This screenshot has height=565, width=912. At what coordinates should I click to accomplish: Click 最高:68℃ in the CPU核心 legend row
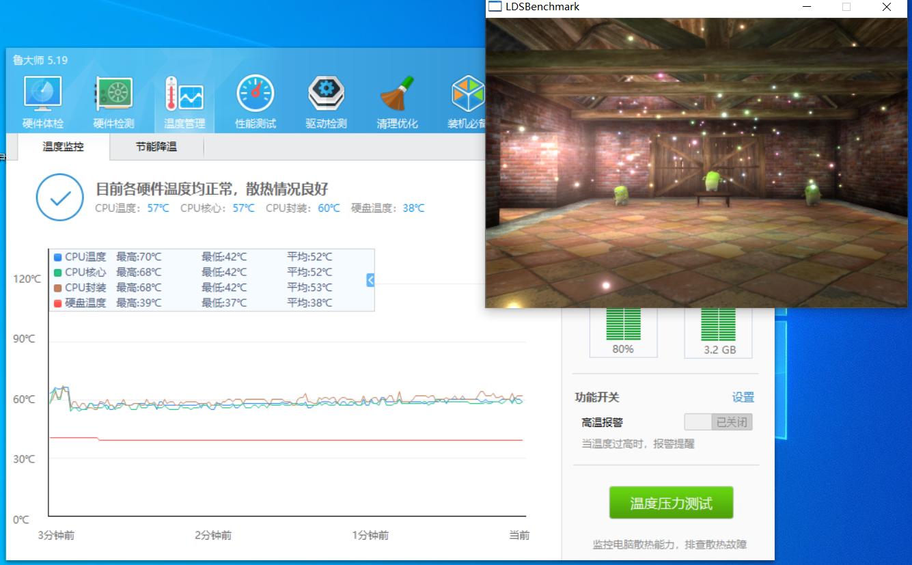tap(139, 273)
